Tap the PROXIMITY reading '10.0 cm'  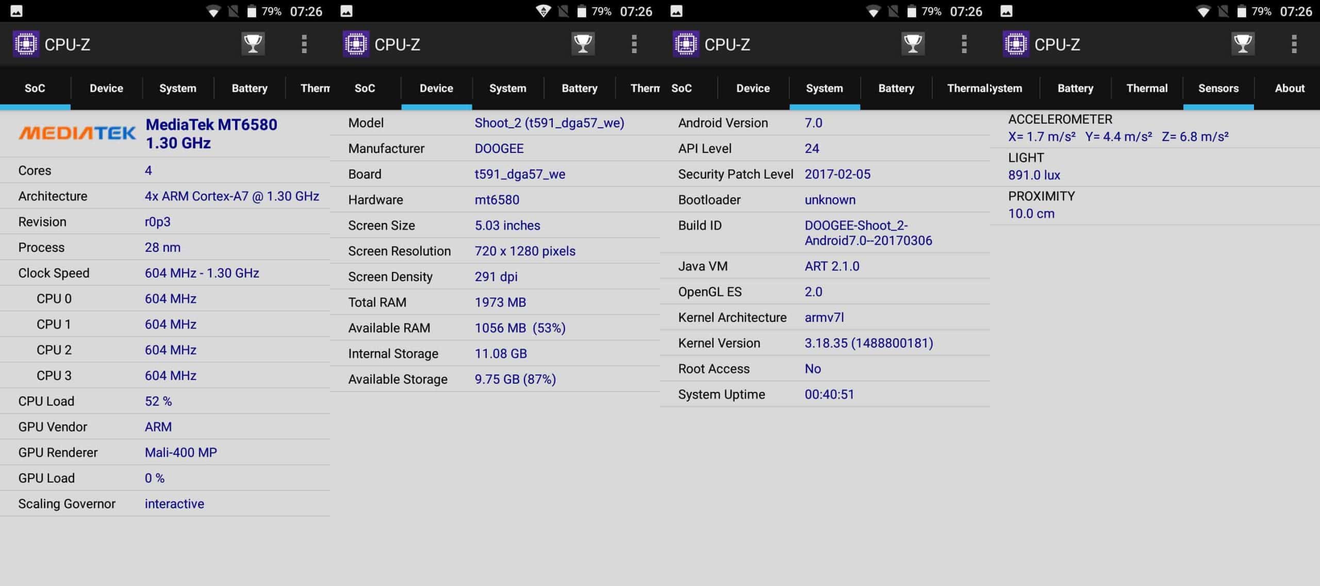[1031, 214]
